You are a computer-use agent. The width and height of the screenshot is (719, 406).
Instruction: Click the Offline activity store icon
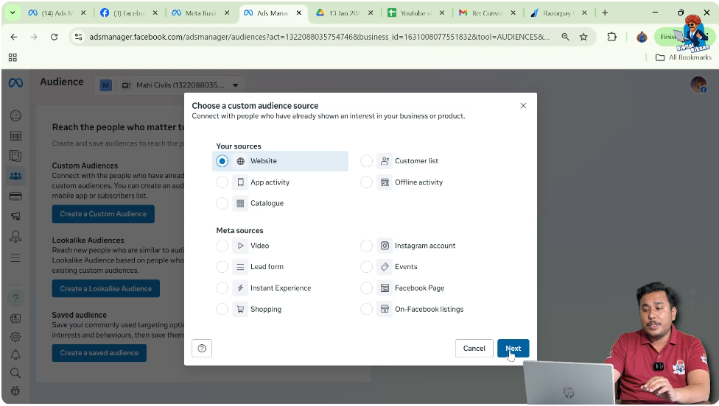(385, 182)
